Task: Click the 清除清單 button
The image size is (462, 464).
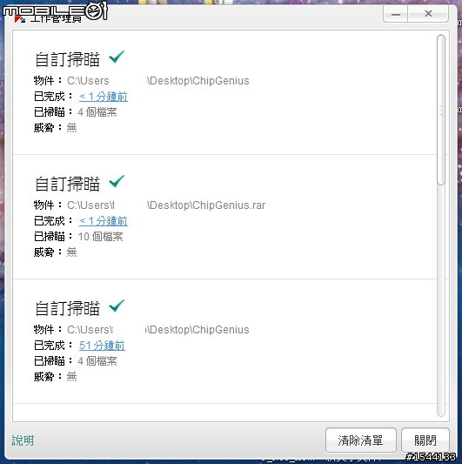Action: pyautogui.click(x=360, y=440)
